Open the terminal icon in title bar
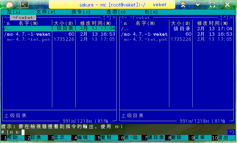The width and height of the screenshot is (237, 143). point(25,4)
